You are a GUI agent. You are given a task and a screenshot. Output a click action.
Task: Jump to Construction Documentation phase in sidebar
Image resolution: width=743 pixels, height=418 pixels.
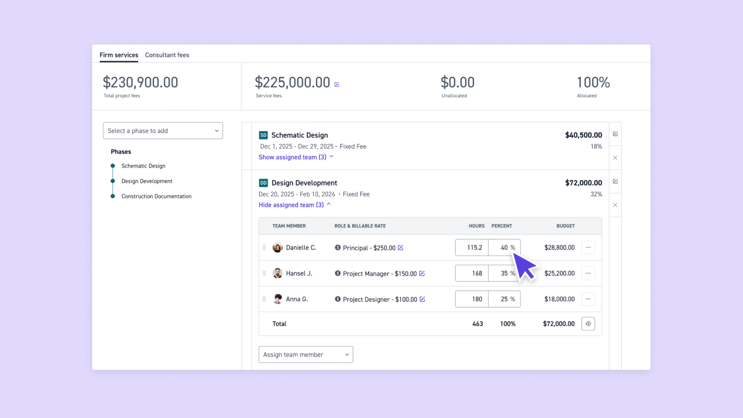pos(156,196)
